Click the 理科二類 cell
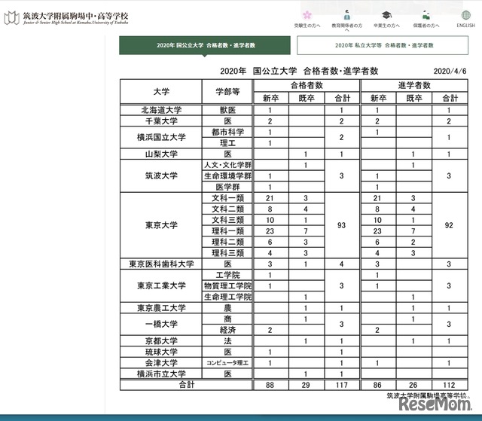This screenshot has height=421, width=482. point(227,243)
